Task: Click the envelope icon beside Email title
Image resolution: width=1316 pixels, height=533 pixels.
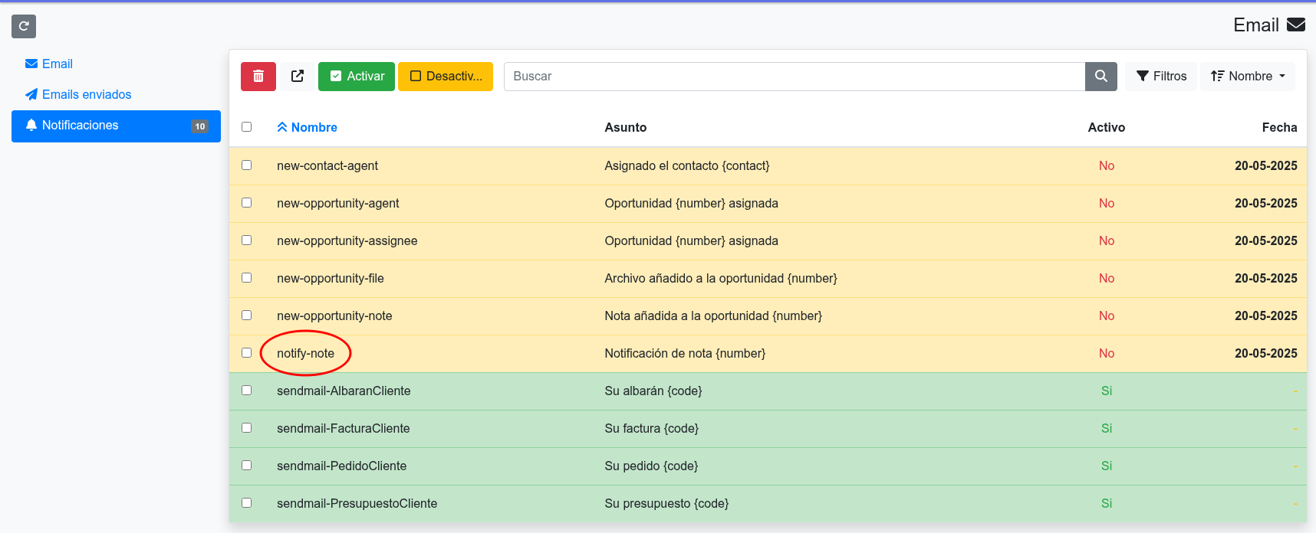Action: point(1295,25)
